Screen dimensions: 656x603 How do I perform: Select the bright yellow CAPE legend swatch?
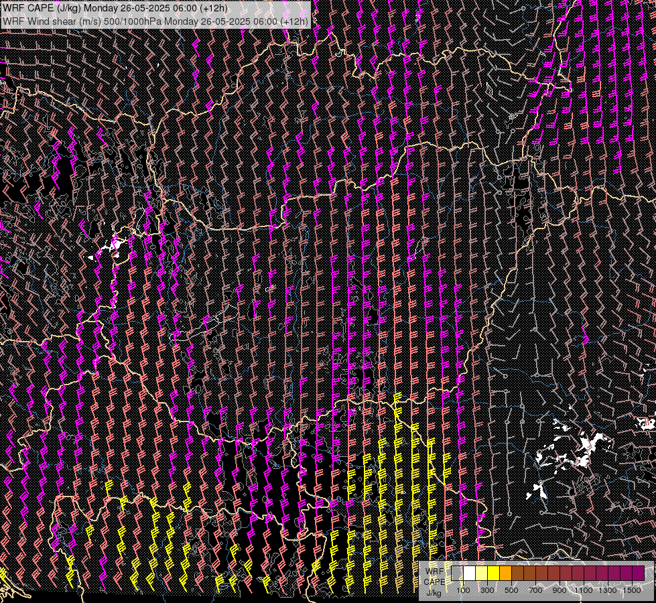click(x=494, y=574)
